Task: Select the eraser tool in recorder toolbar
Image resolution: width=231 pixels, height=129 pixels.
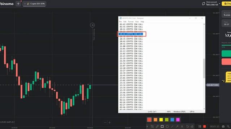Action: [192, 126]
